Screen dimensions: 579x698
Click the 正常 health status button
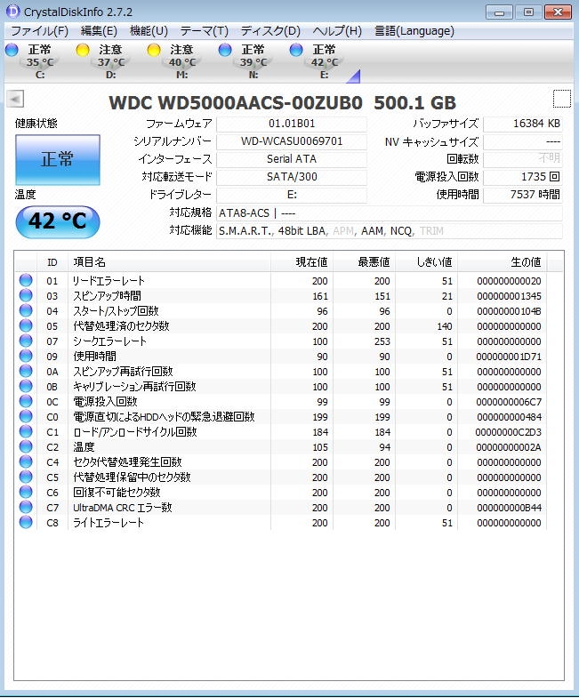[x=58, y=160]
